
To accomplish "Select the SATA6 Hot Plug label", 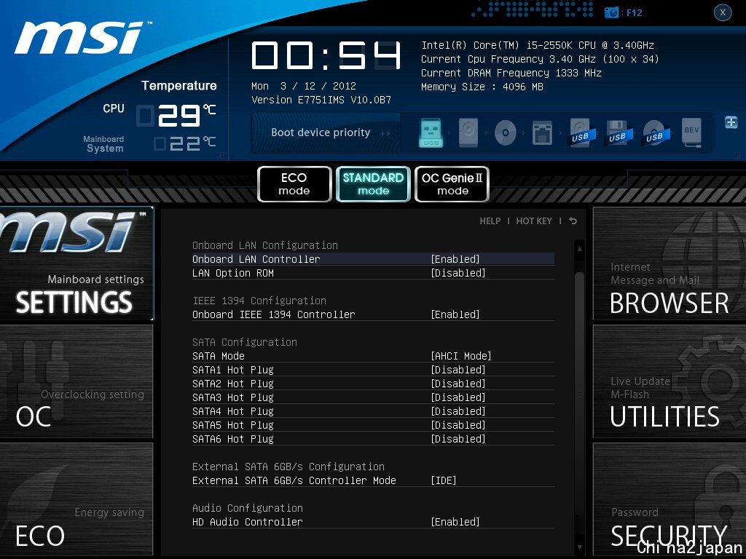I will click(x=232, y=438).
